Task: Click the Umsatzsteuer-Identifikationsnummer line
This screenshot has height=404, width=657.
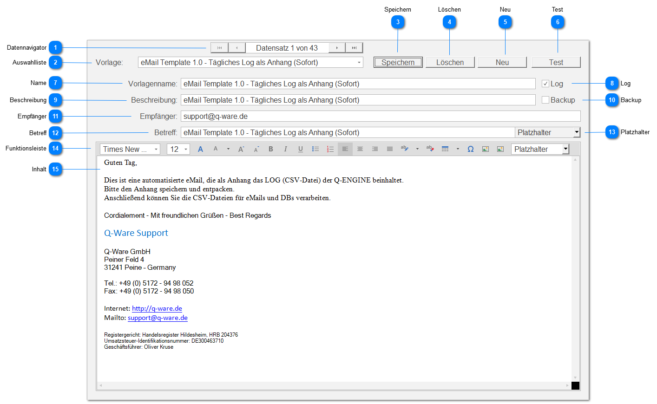Action: tap(164, 341)
